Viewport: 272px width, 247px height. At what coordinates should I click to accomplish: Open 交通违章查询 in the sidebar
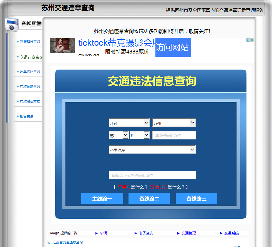click(x=31, y=57)
